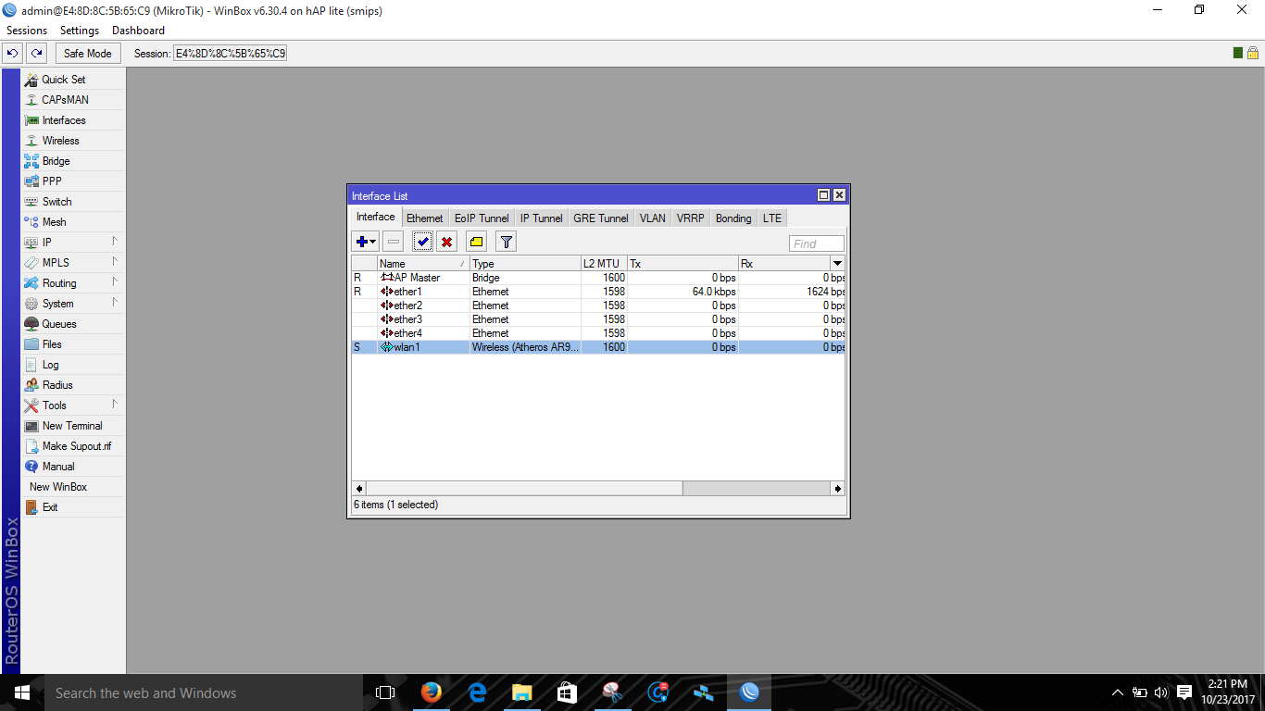Open the Sessions menu

26,30
